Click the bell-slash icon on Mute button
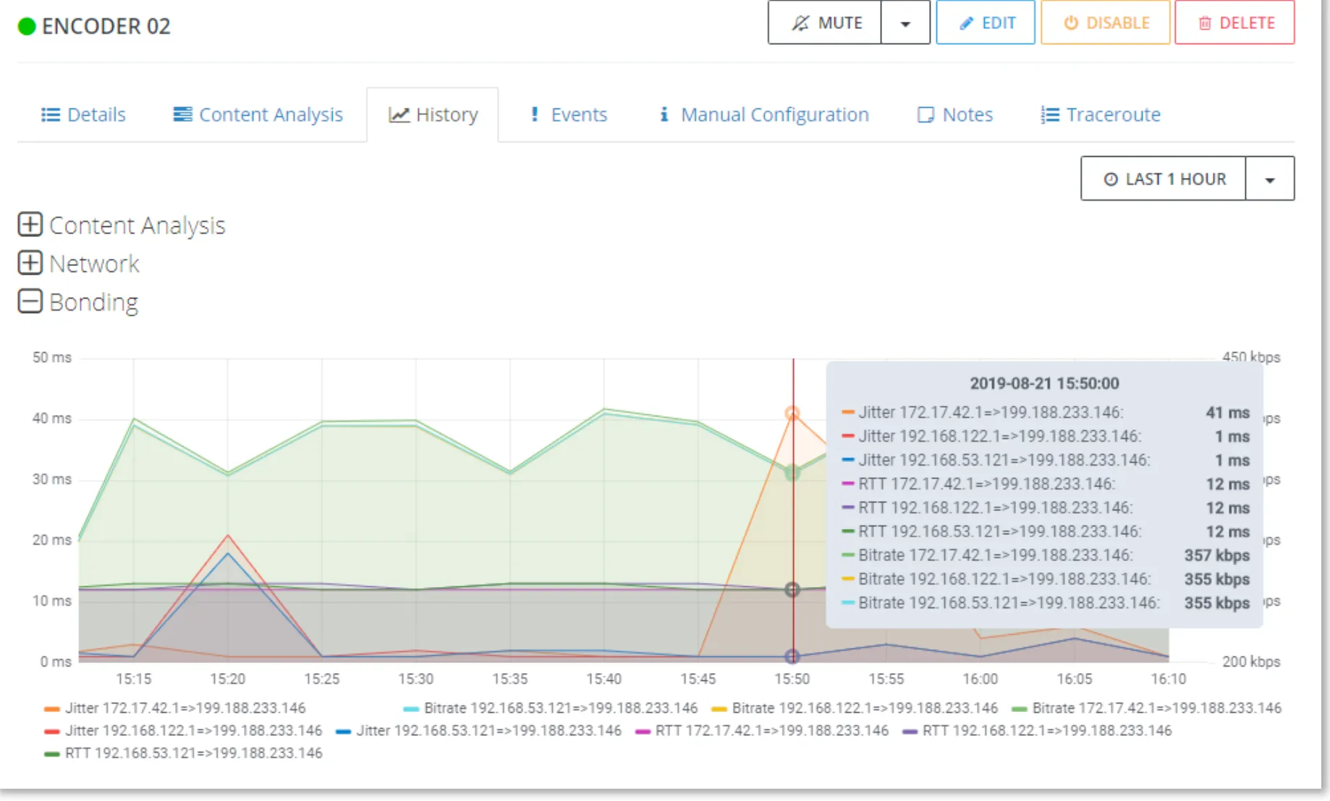The image size is (1330, 801). (x=800, y=23)
